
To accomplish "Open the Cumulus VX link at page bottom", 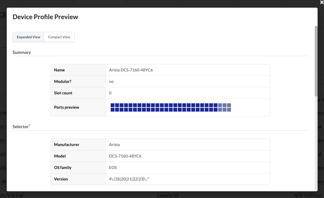I will pos(168,195).
